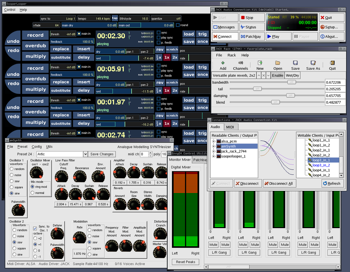This screenshot has height=272, width=350.
Task: Adjust the bandwidth slider in plate reverb
Action: pos(291,82)
